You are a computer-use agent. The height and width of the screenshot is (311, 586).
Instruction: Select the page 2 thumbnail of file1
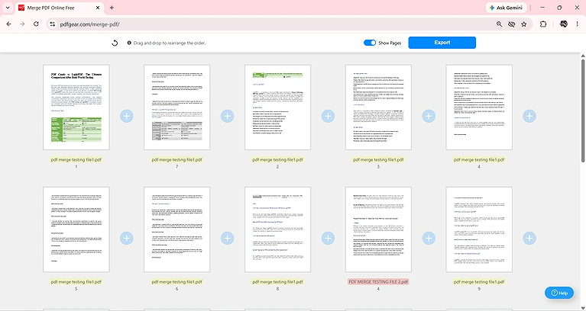277,107
